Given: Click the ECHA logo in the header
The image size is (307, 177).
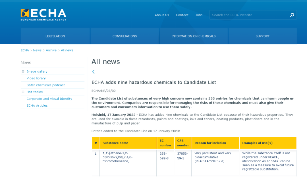Looking at the screenshot, I should [x=43, y=15].
